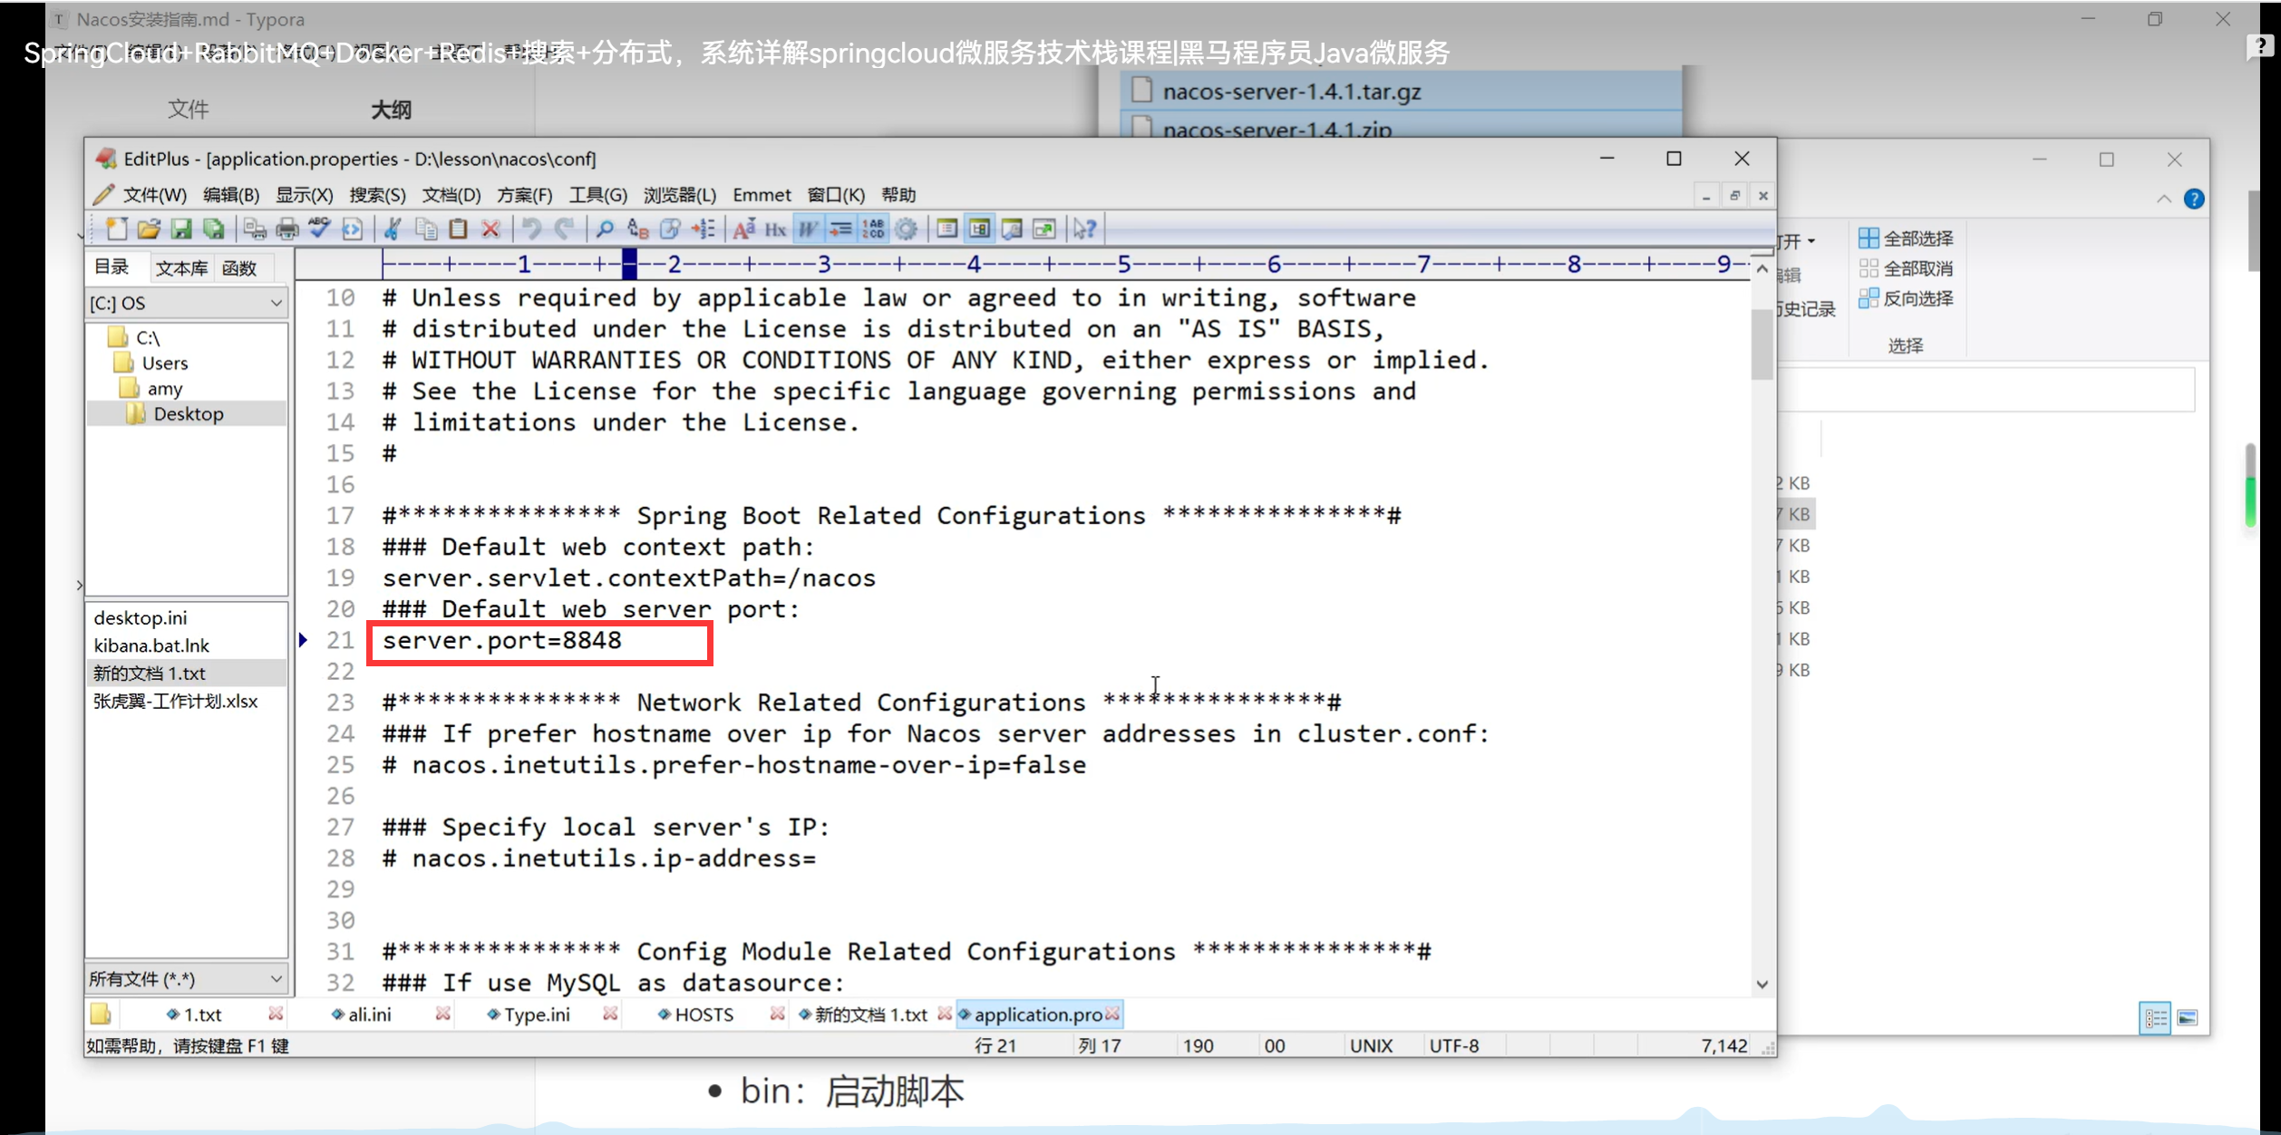Screen dimensions: 2281x1135
Task: Toggle word wrap W button
Action: coord(807,229)
